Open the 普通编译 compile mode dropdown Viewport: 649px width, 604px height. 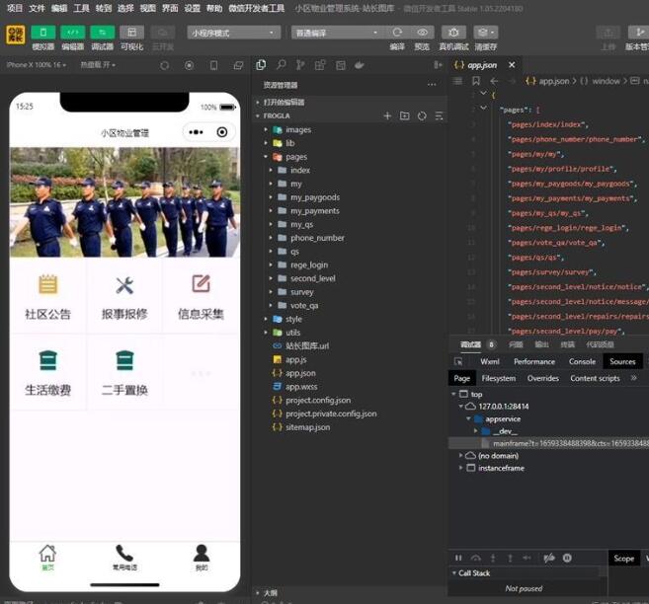coord(336,33)
